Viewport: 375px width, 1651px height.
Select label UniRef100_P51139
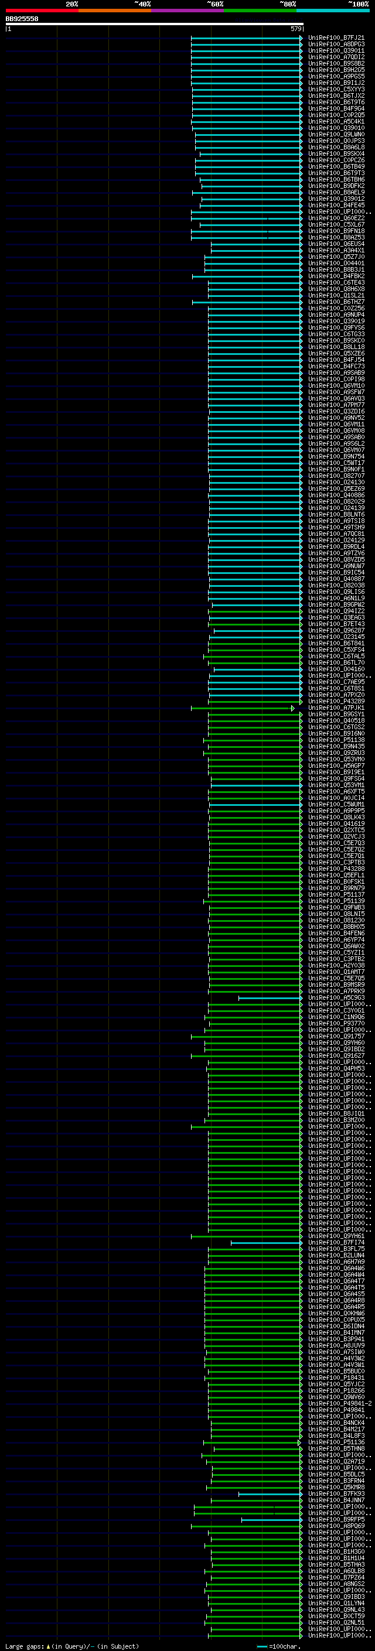(x=336, y=901)
